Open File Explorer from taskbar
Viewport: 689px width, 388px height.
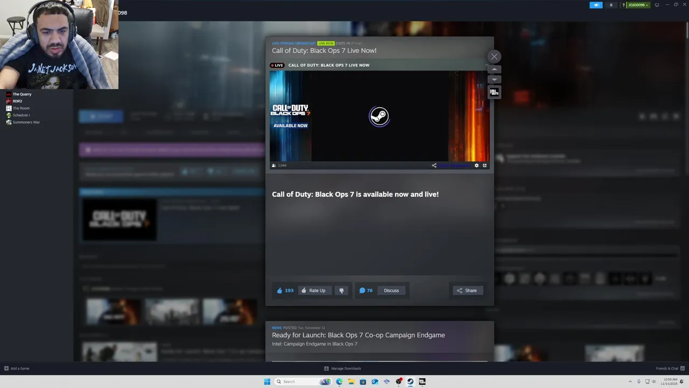click(x=351, y=382)
